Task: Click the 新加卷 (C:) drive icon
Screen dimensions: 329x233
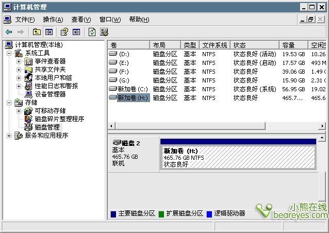Action: (113, 89)
